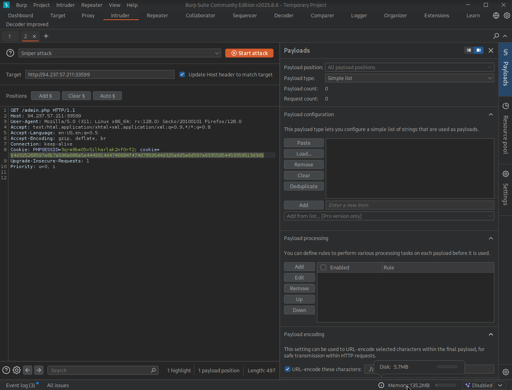Click the Start attack button
512x390 pixels.
pyautogui.click(x=249, y=53)
